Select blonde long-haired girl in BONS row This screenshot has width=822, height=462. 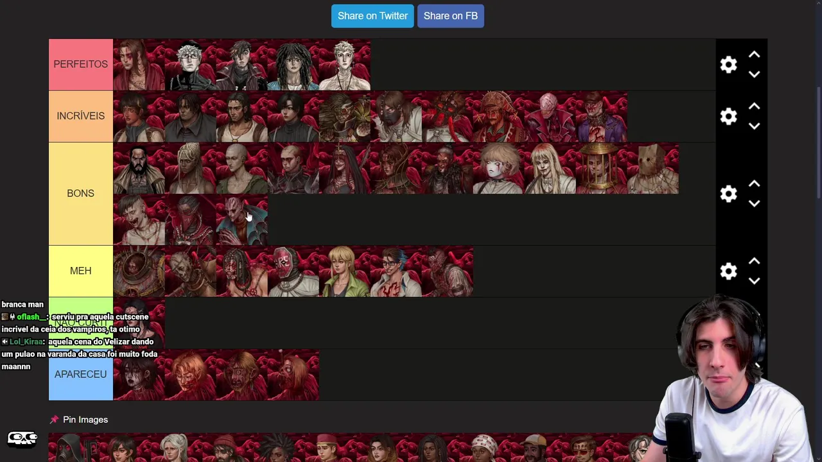[x=550, y=168]
